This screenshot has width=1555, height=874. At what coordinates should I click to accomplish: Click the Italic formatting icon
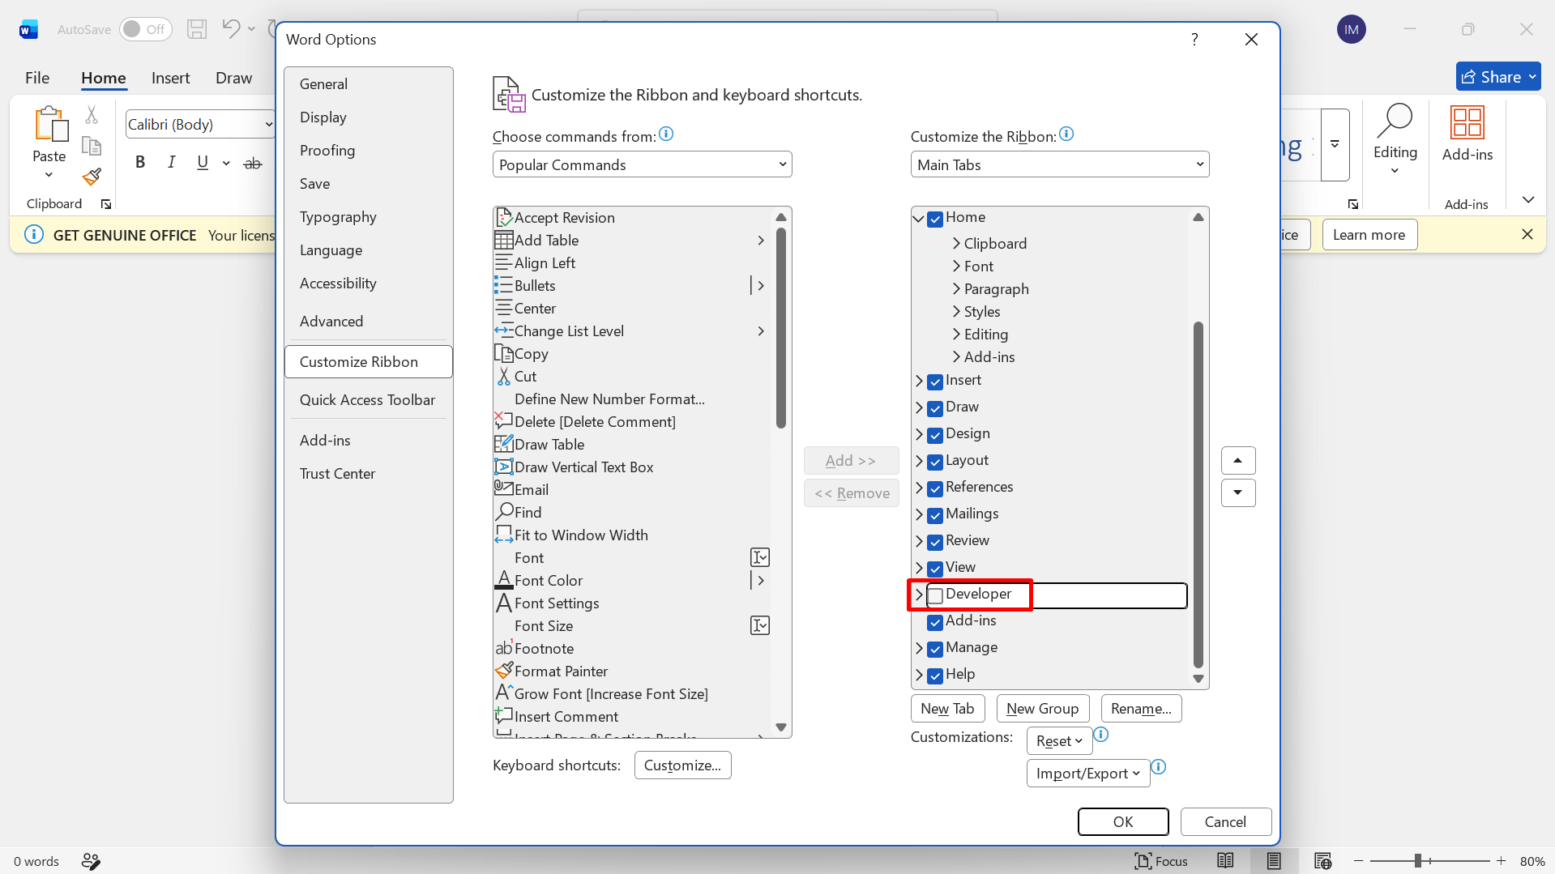pos(172,162)
